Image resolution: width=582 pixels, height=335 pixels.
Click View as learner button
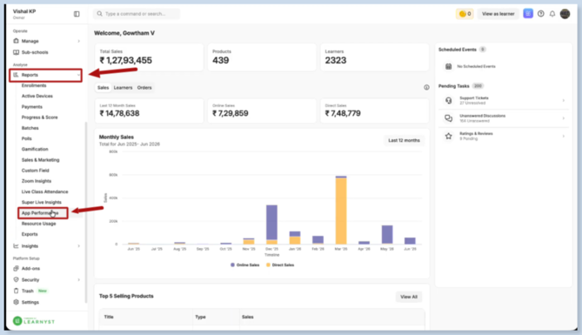click(498, 14)
